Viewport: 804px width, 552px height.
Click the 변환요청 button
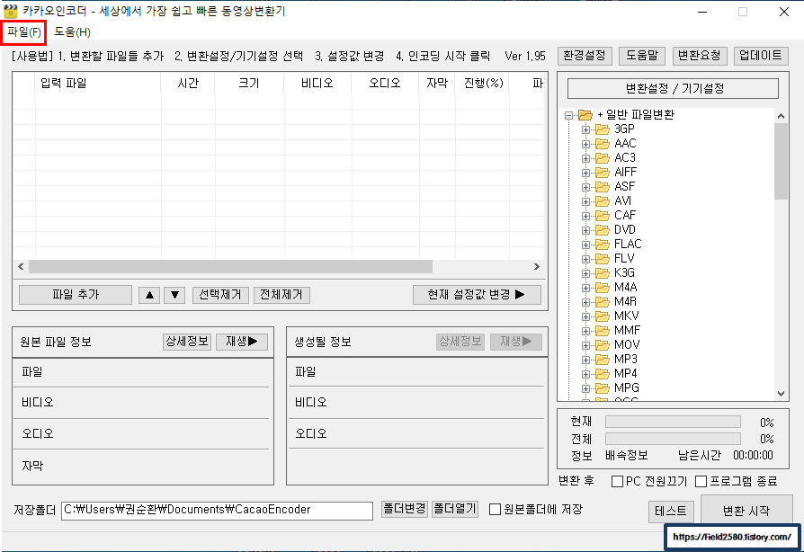(699, 56)
